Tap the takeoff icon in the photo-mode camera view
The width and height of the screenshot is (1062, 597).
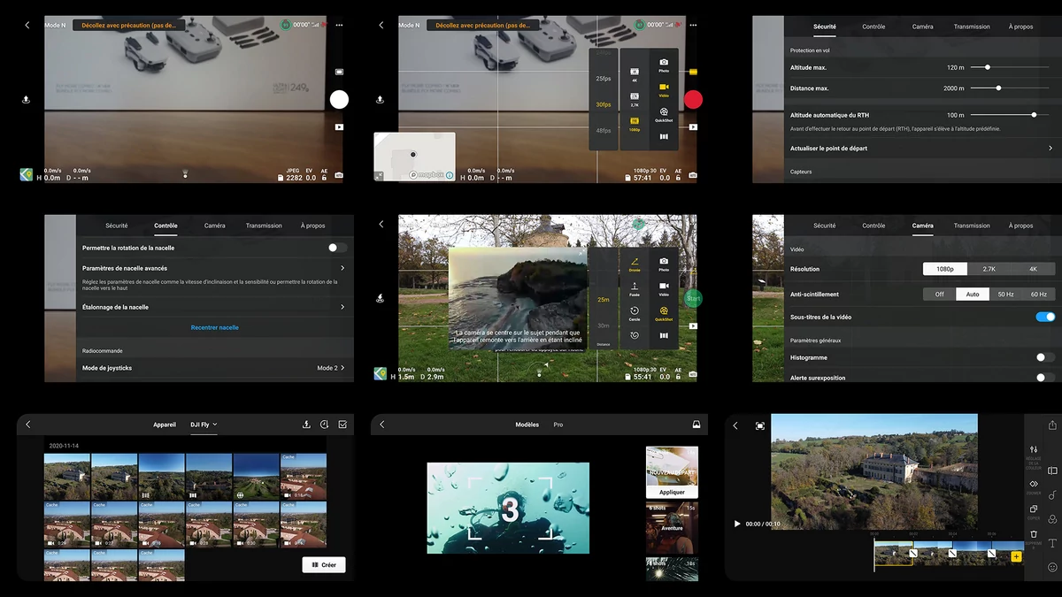(x=27, y=100)
